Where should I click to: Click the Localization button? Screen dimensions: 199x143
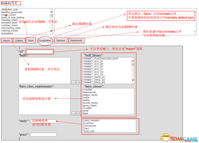point(45,41)
